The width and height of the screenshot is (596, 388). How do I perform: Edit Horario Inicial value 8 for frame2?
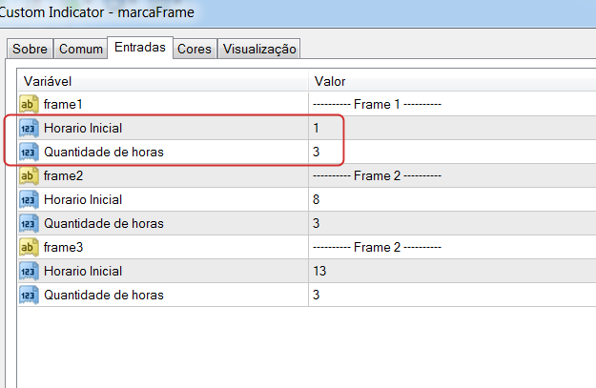[452, 199]
